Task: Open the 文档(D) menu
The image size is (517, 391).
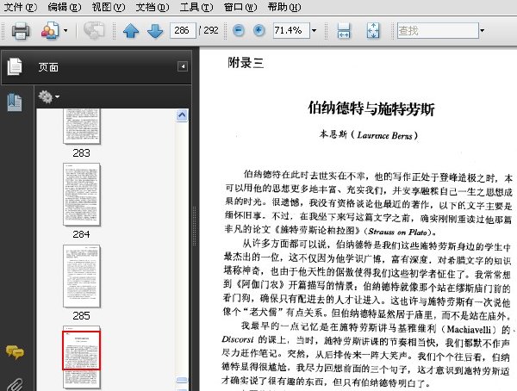Action: click(x=152, y=7)
